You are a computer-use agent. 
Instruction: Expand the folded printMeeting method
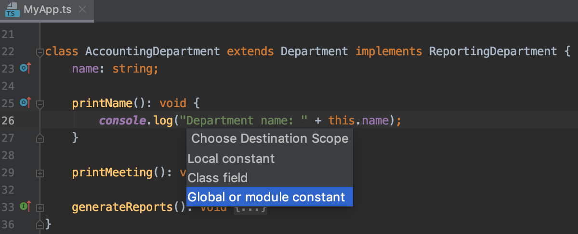tap(40, 172)
